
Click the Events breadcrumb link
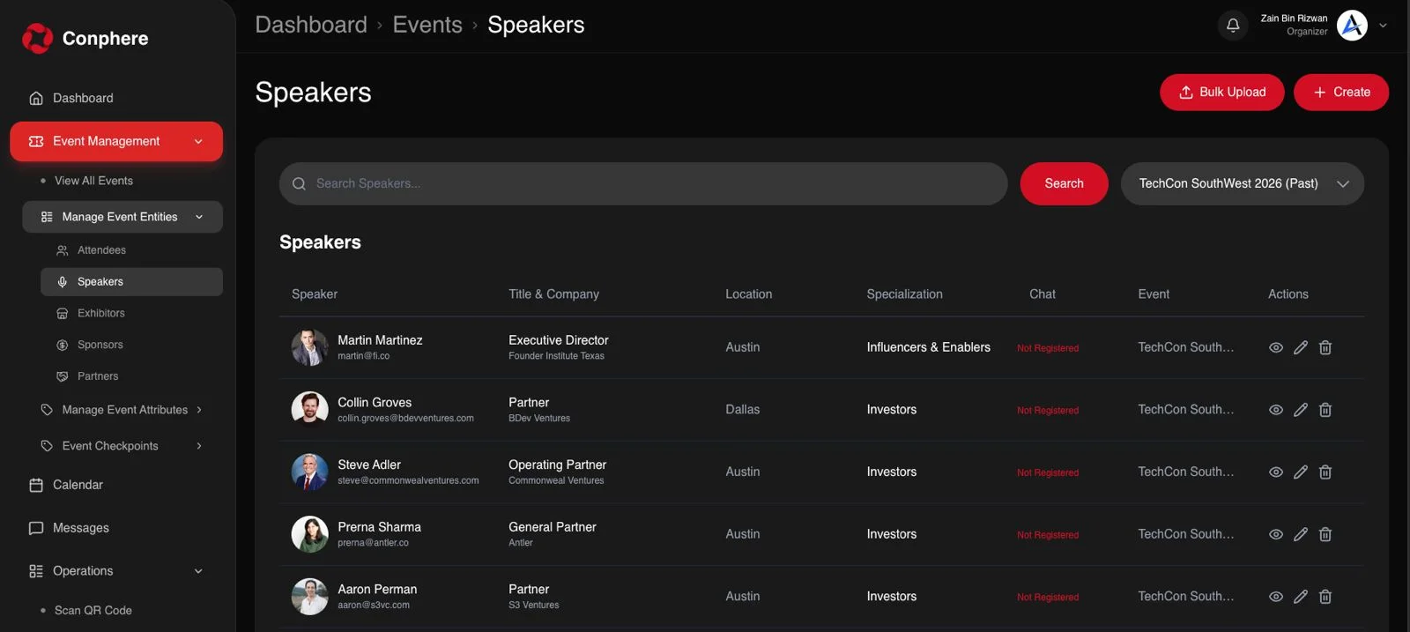[x=427, y=25]
